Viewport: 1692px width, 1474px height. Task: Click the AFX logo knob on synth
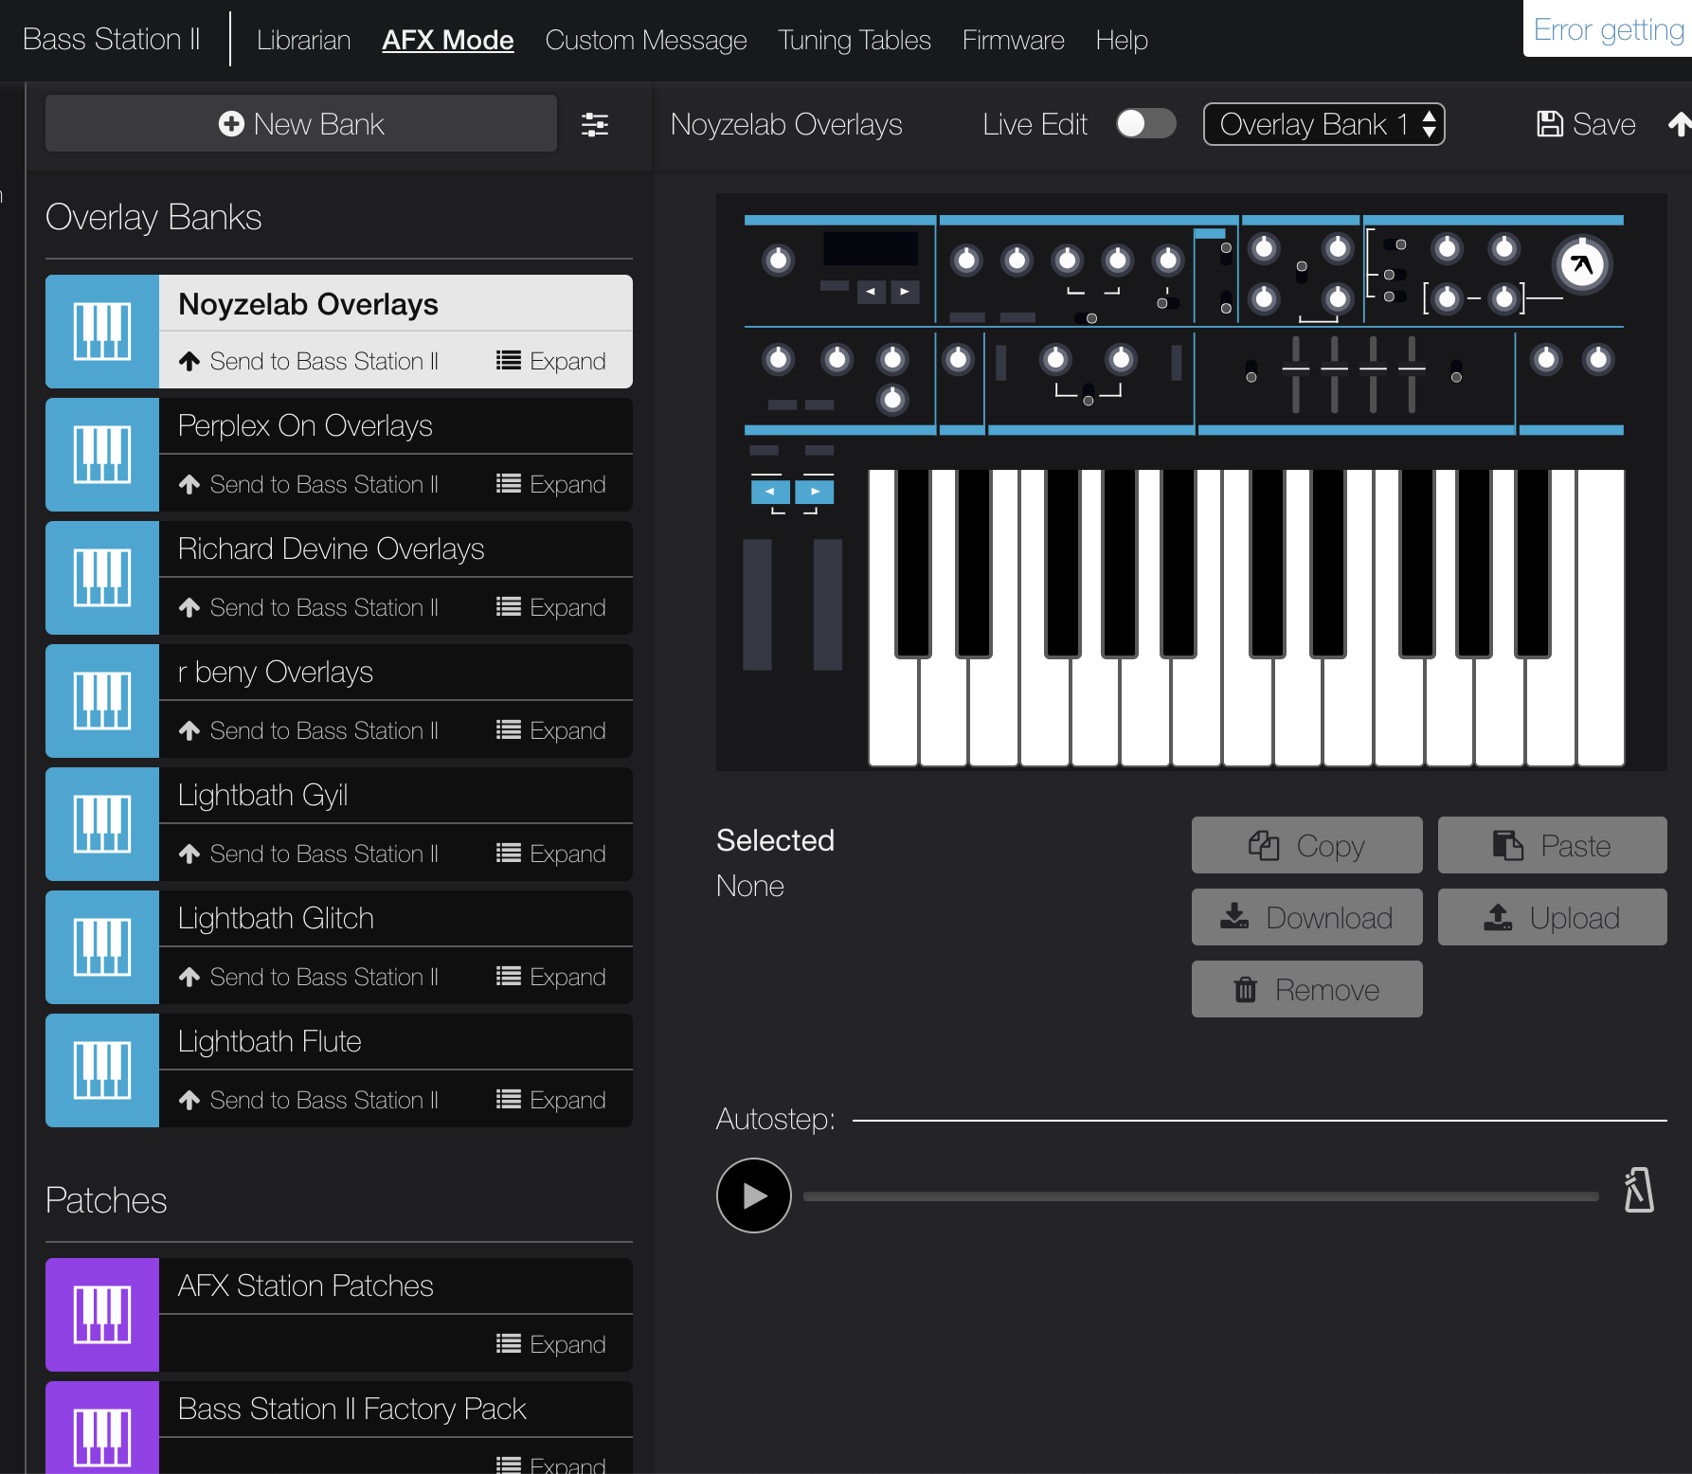[1582, 264]
